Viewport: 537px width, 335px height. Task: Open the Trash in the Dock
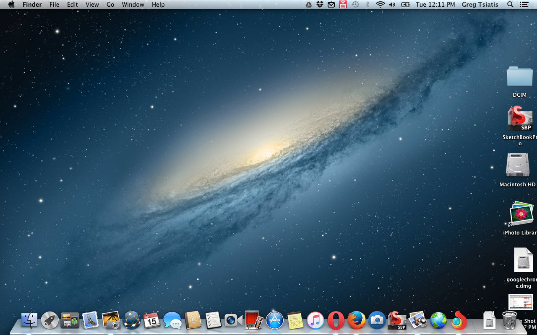(x=509, y=321)
